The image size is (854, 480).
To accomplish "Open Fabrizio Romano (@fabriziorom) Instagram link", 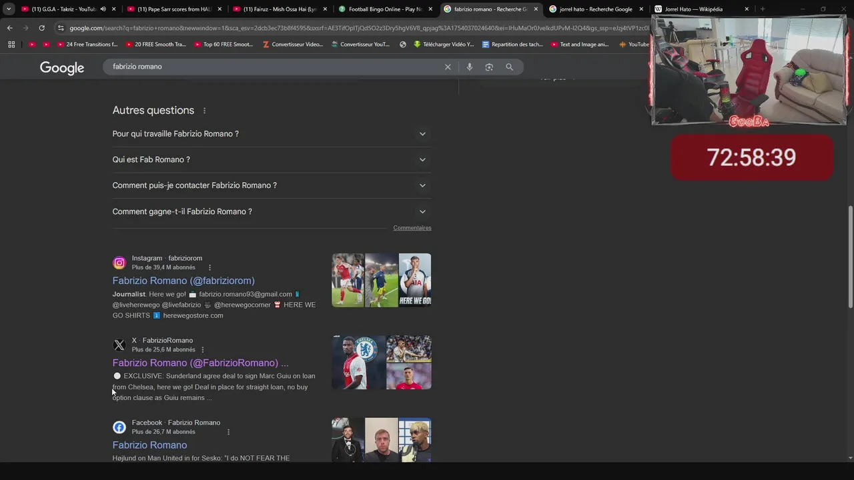I will (x=183, y=281).
